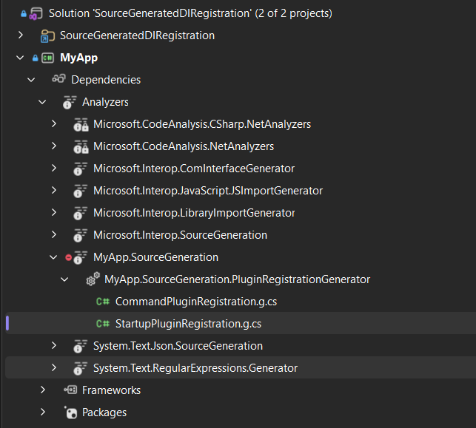The image size is (476, 428).
Task: Expand the Packages node
Action: 43,412
